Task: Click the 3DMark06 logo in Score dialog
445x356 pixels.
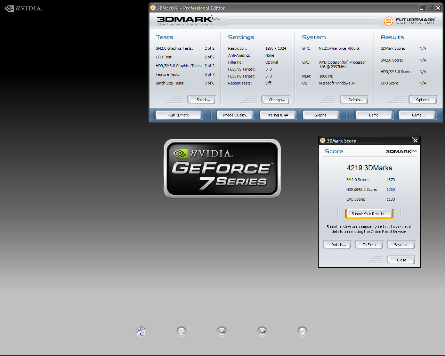Action: 401,151
